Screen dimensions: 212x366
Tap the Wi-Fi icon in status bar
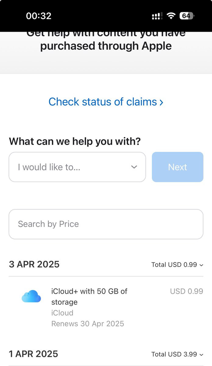(171, 16)
